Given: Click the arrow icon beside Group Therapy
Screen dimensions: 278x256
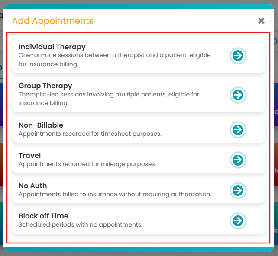Looking at the screenshot, I should (238, 95).
